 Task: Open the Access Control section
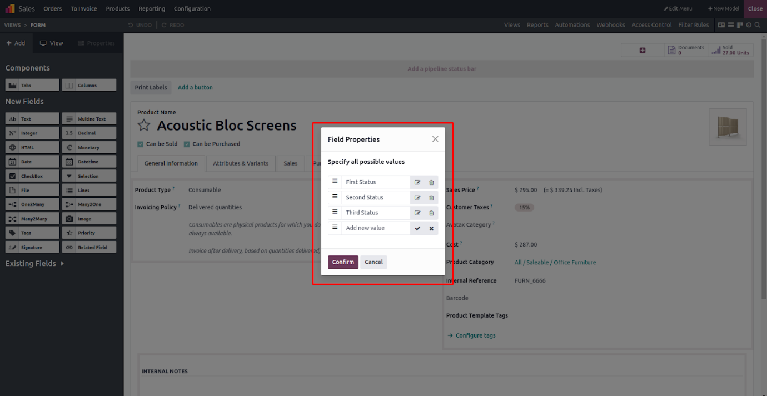pyautogui.click(x=651, y=25)
